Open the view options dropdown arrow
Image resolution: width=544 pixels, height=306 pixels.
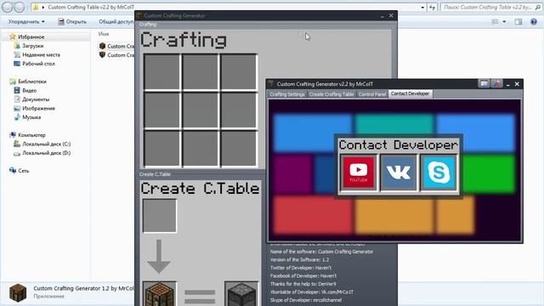[504, 21]
